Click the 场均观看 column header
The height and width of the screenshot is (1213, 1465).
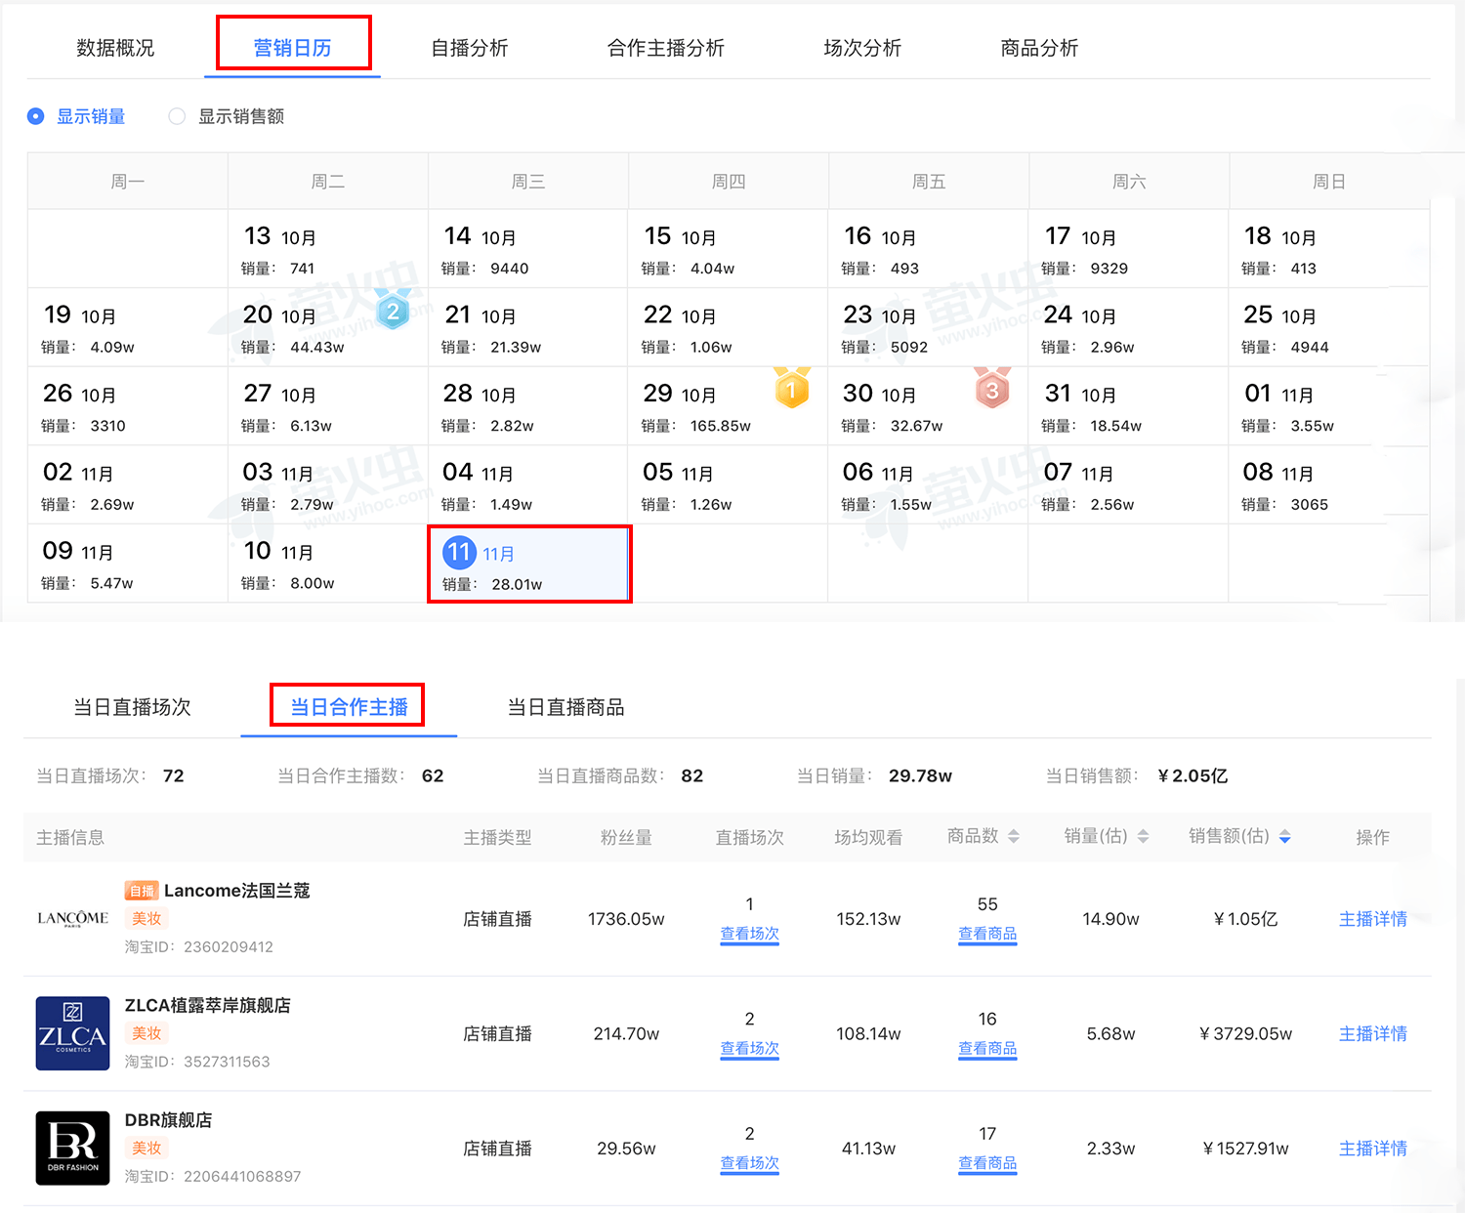[868, 837]
